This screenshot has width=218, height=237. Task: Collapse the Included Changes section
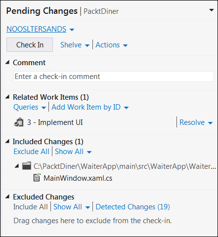(7, 141)
